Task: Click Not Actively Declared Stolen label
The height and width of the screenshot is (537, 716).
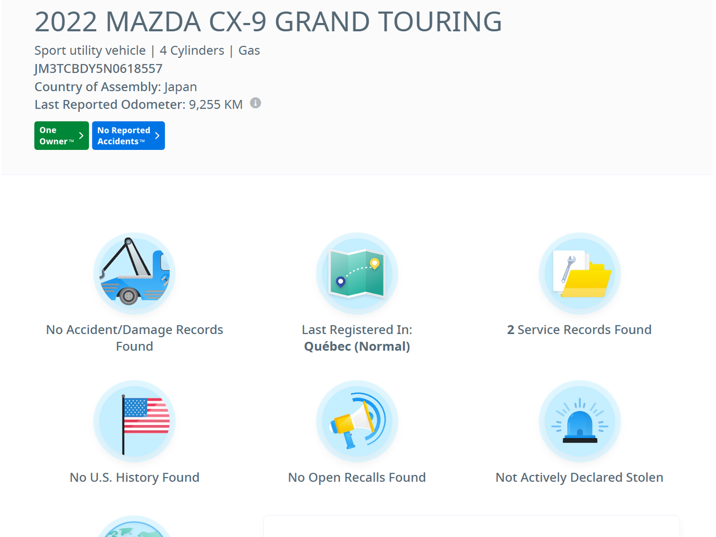Action: [x=580, y=478]
